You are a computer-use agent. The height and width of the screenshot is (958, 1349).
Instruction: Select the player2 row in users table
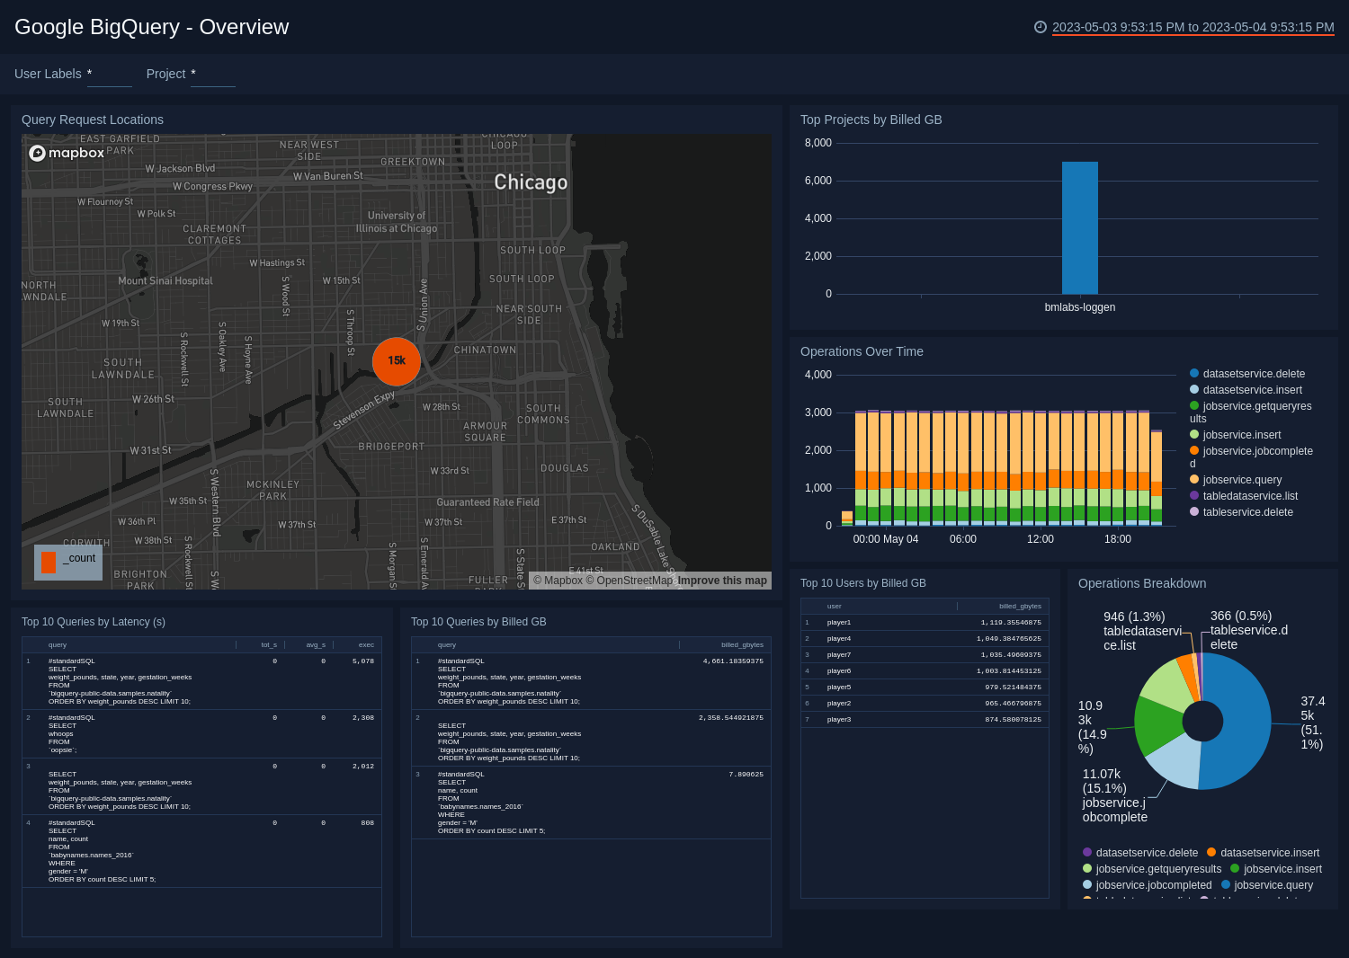click(x=925, y=704)
